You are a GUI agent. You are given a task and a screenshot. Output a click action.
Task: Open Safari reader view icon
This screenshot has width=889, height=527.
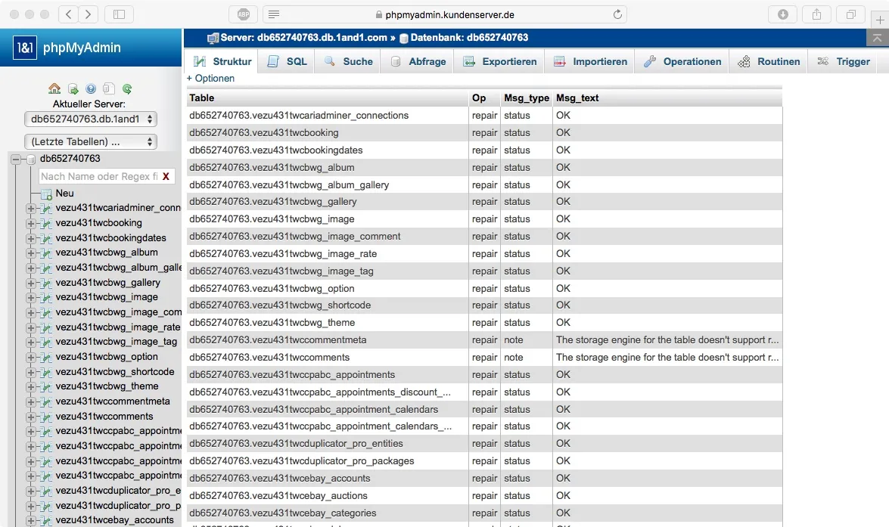pos(273,14)
